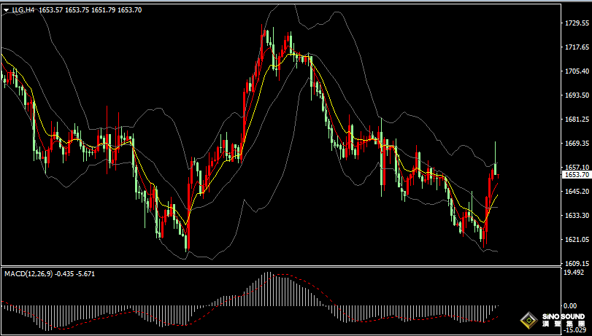The width and height of the screenshot is (592, 336).
Task: Click the 1657.10 price axis label
Action: (576, 167)
